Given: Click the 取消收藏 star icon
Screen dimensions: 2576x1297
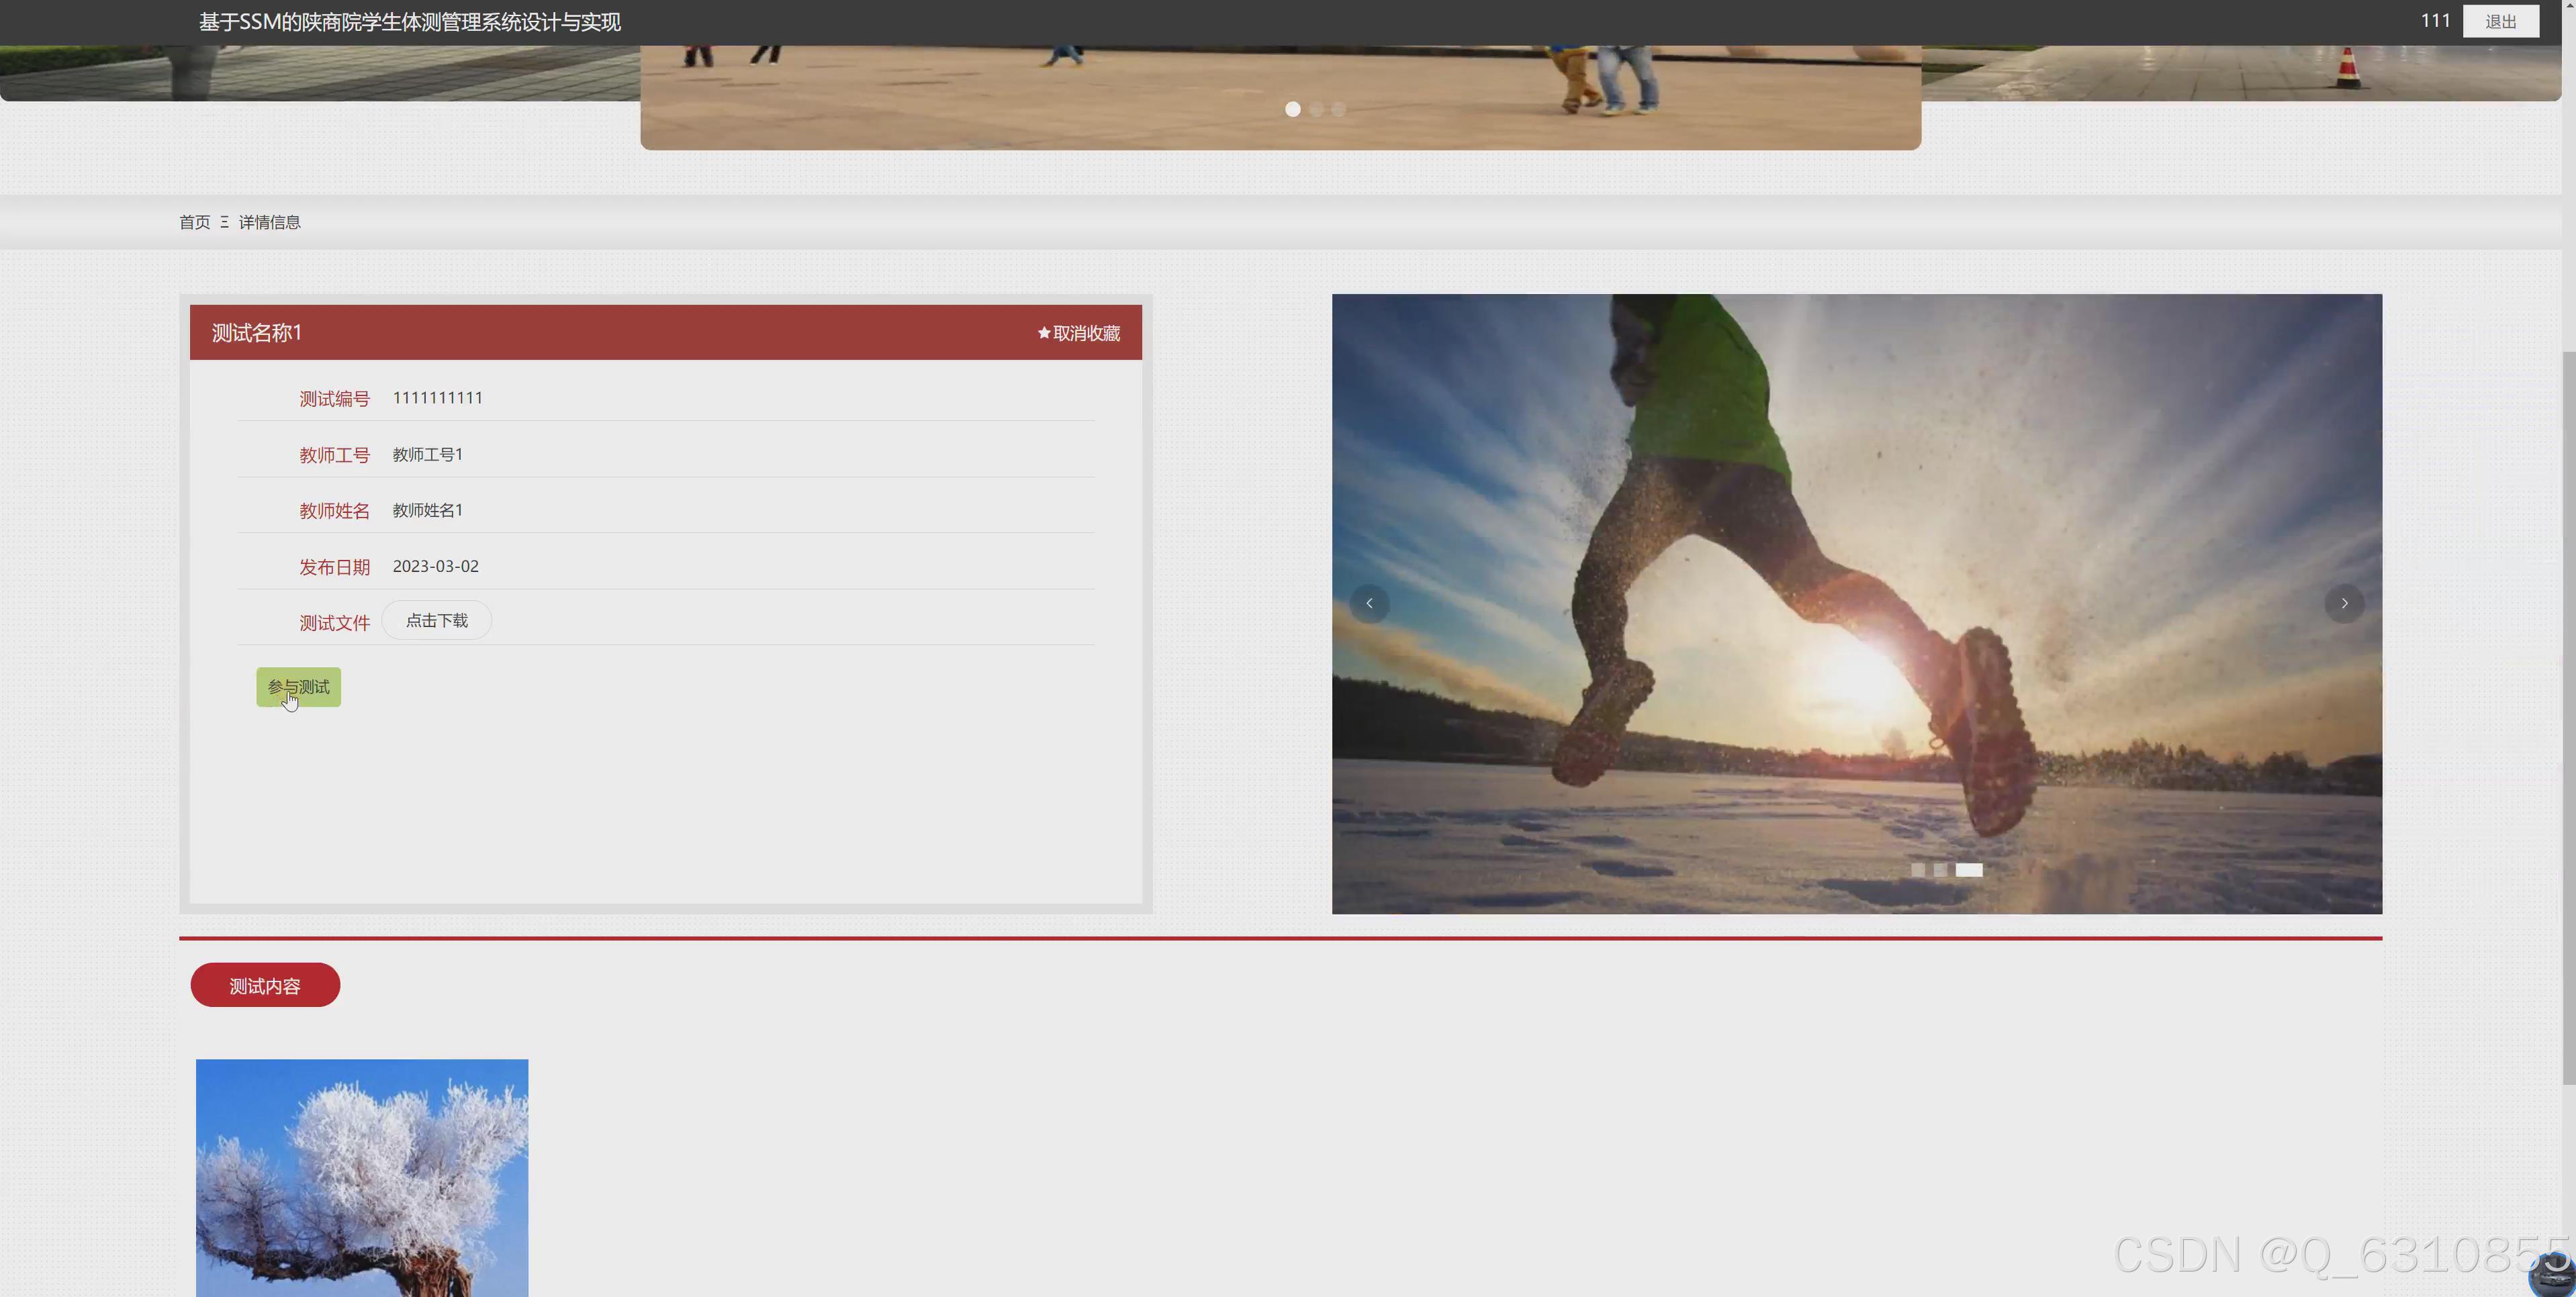Looking at the screenshot, I should coord(1044,333).
